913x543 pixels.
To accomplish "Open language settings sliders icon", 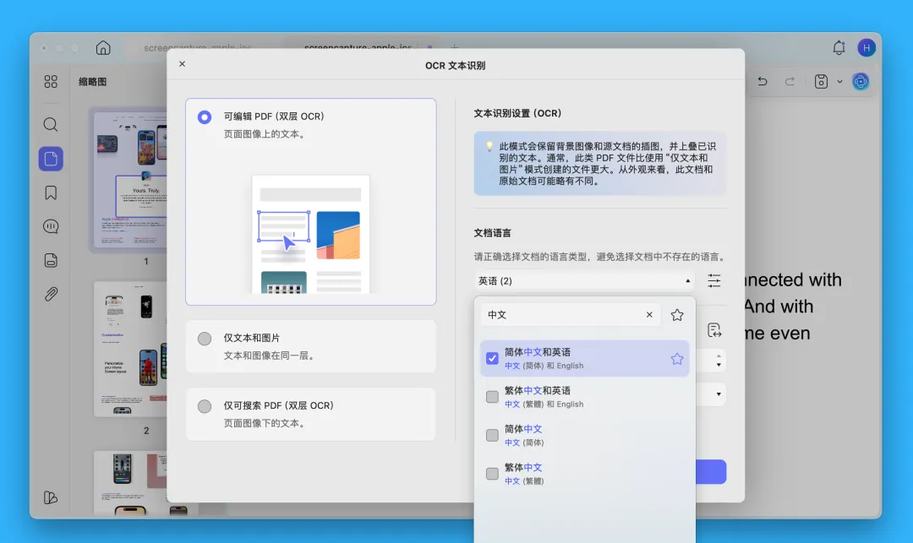I will [713, 281].
